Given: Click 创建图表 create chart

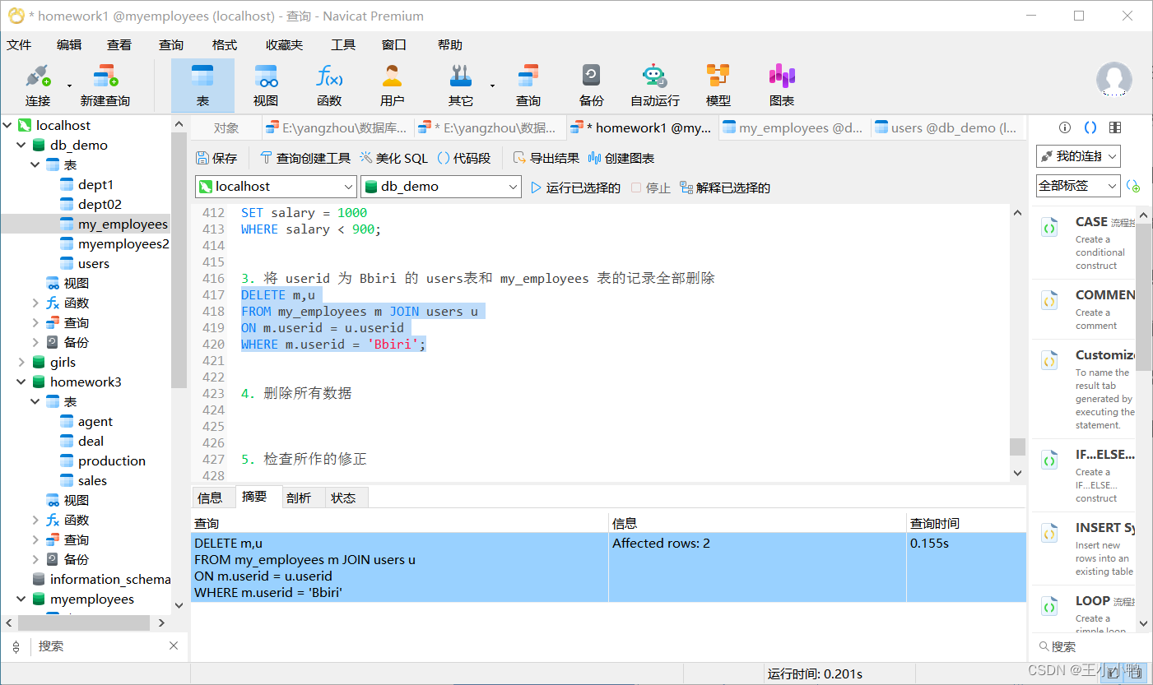Looking at the screenshot, I should click(621, 158).
